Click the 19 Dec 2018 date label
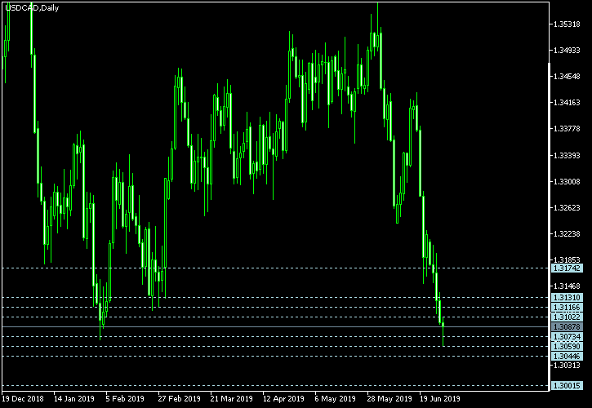Viewport: 592px width, 408px height. (x=23, y=398)
